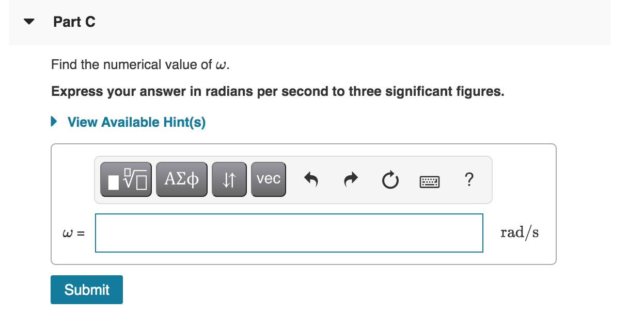This screenshot has height=333, width=628.
Task: Collapse Part C using its triangle
Action: (28, 21)
